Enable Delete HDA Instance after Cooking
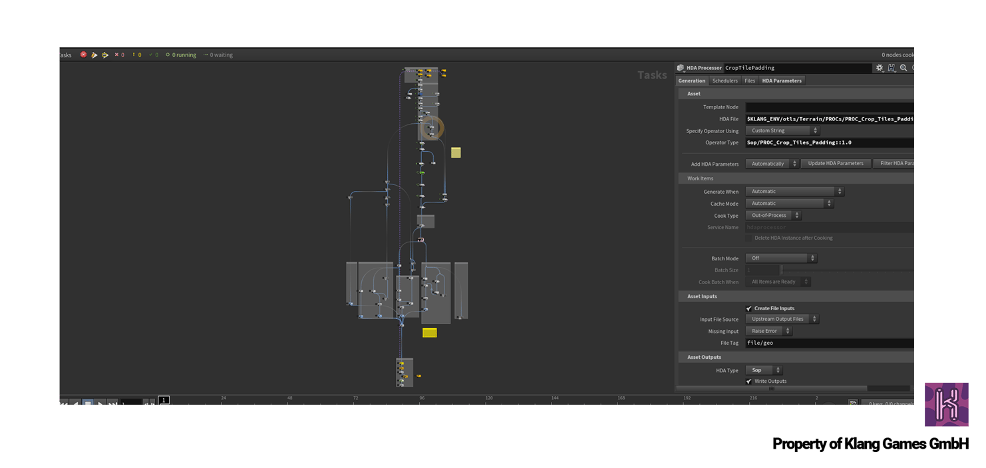The width and height of the screenshot is (986, 468). [x=749, y=238]
